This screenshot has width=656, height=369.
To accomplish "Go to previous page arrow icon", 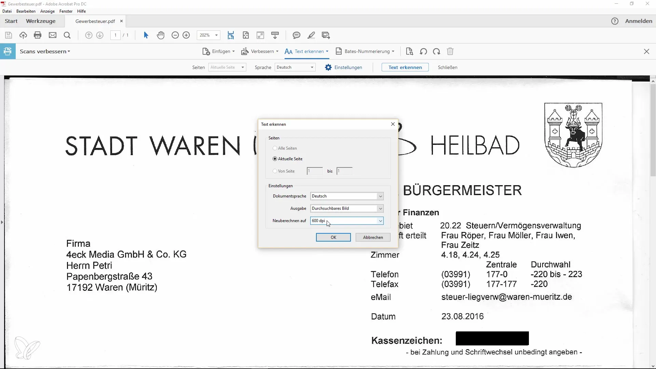I will (x=89, y=35).
